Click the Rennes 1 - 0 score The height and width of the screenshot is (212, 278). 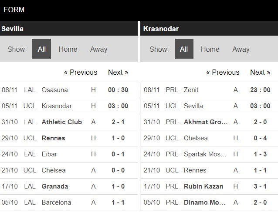[x=117, y=138]
